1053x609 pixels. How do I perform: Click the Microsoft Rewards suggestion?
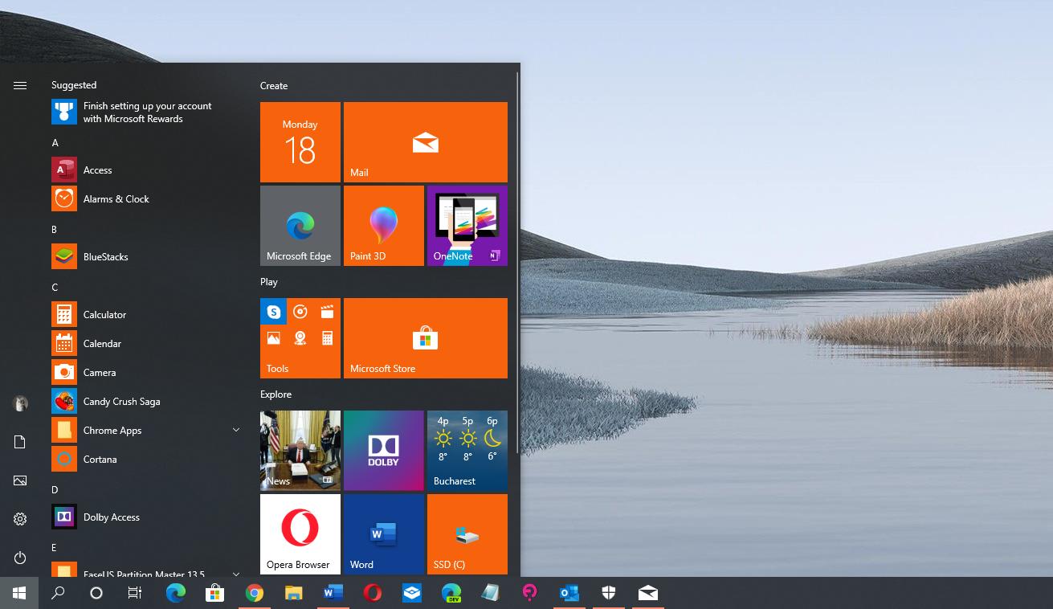145,112
